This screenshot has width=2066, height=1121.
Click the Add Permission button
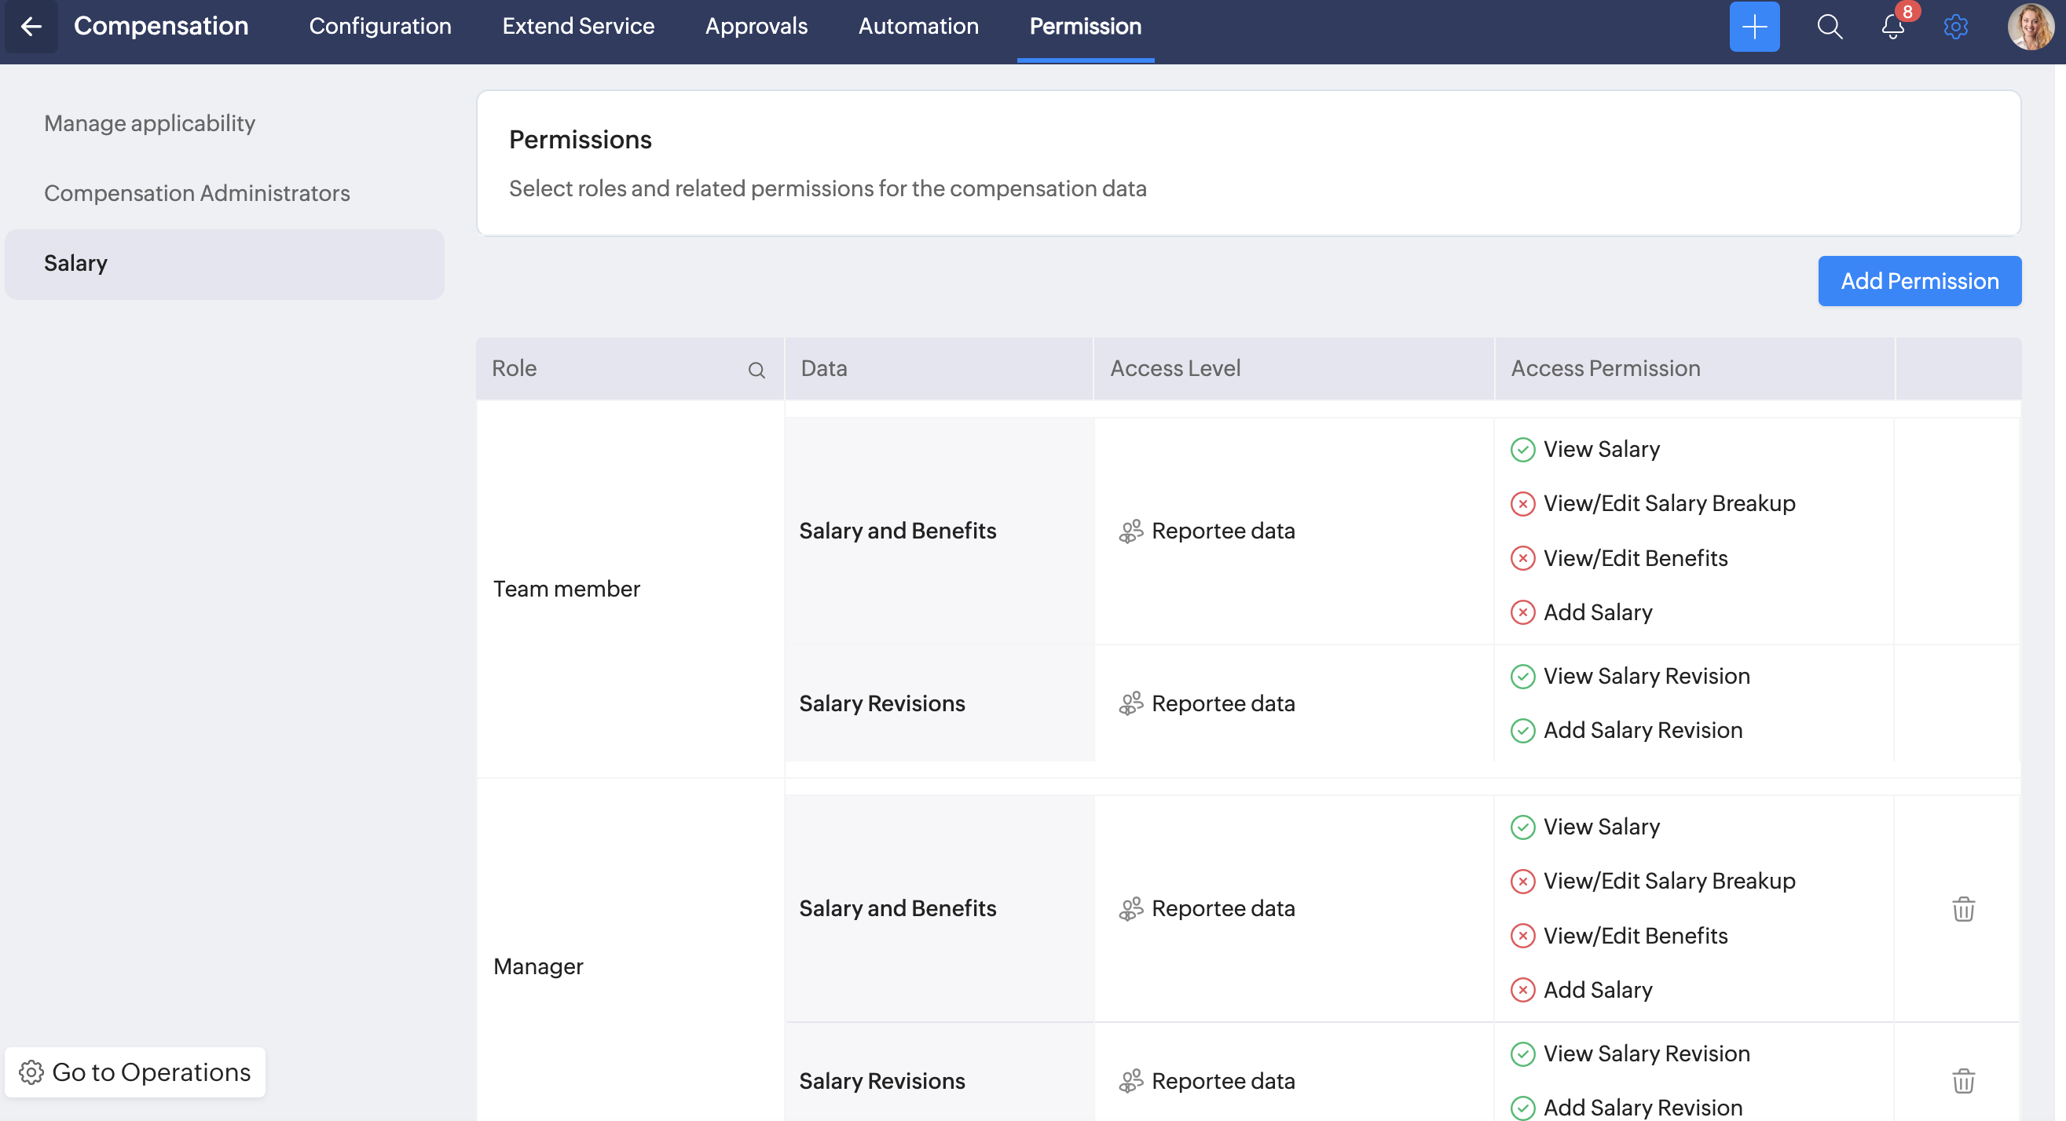(x=1918, y=281)
